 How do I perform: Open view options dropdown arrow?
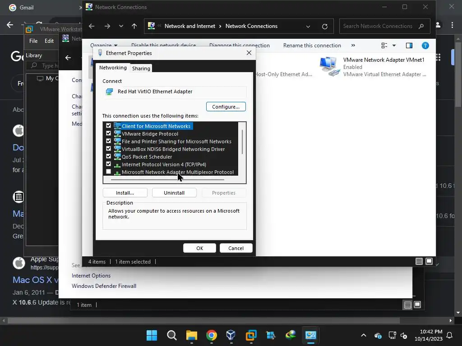click(394, 46)
